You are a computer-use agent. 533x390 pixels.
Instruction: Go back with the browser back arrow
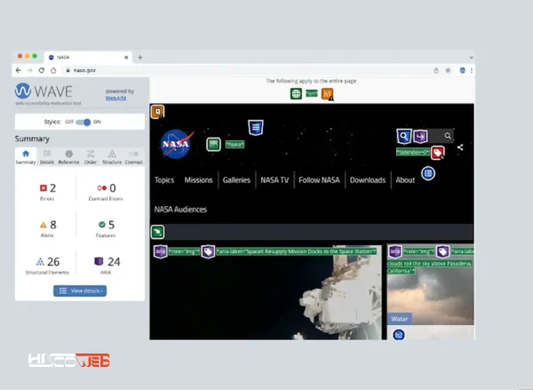(19, 70)
